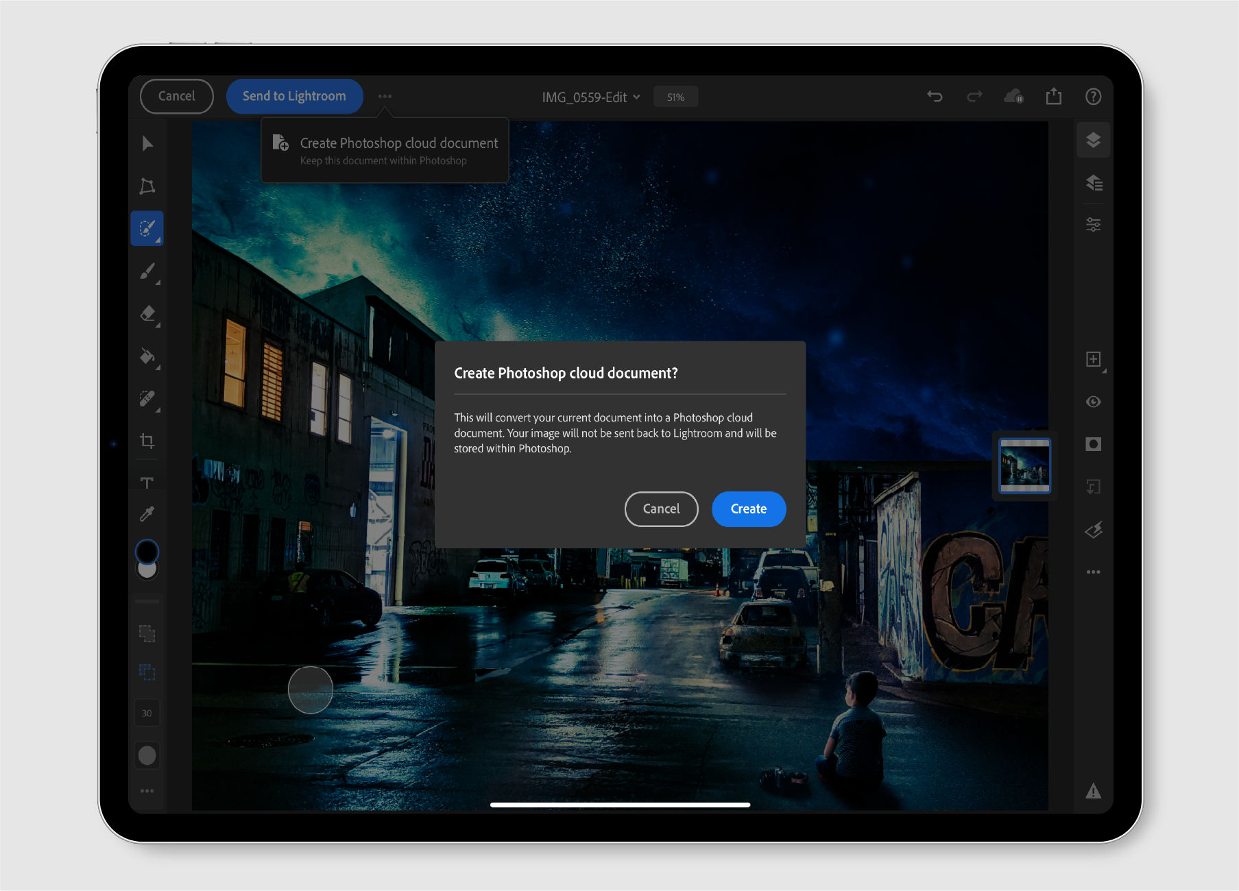Image resolution: width=1239 pixels, height=891 pixels.
Task: Open the Help question mark icon
Action: point(1094,97)
